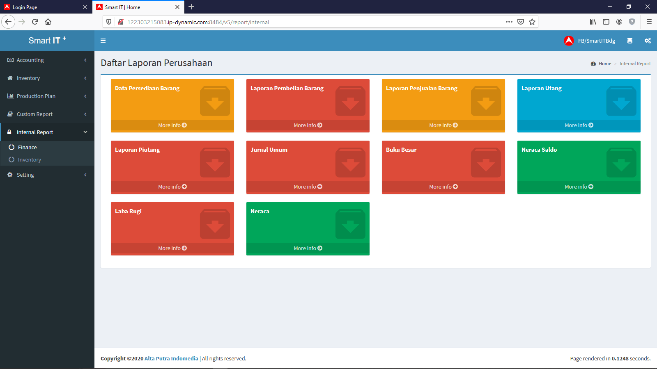The width and height of the screenshot is (657, 369).
Task: Select Inventory submenu under Internal Report
Action: (x=30, y=160)
